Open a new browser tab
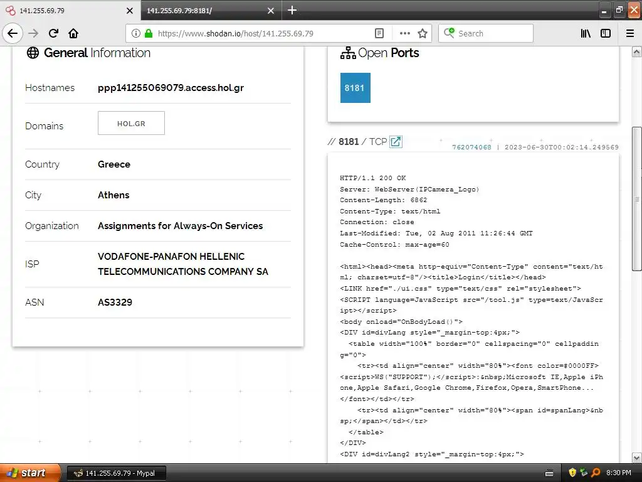642x482 pixels. [292, 10]
